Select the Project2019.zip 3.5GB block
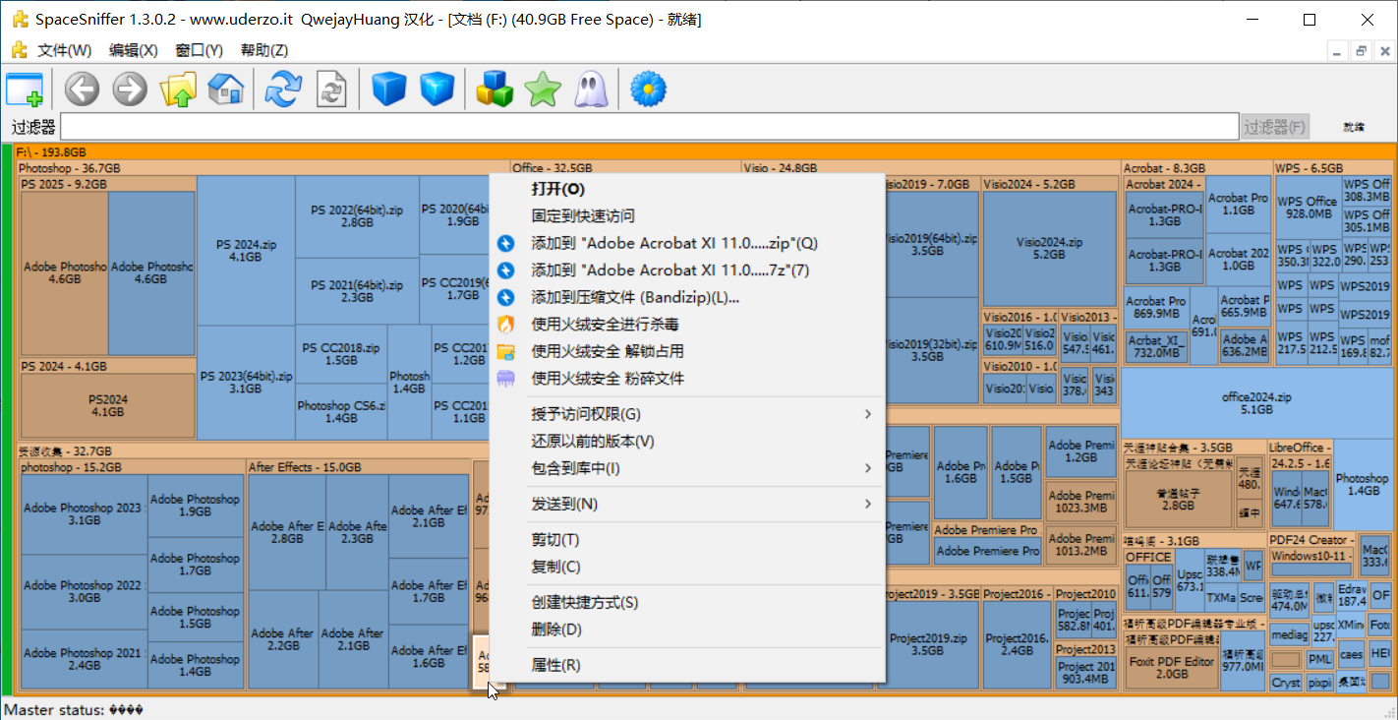The image size is (1398, 720). tap(928, 644)
